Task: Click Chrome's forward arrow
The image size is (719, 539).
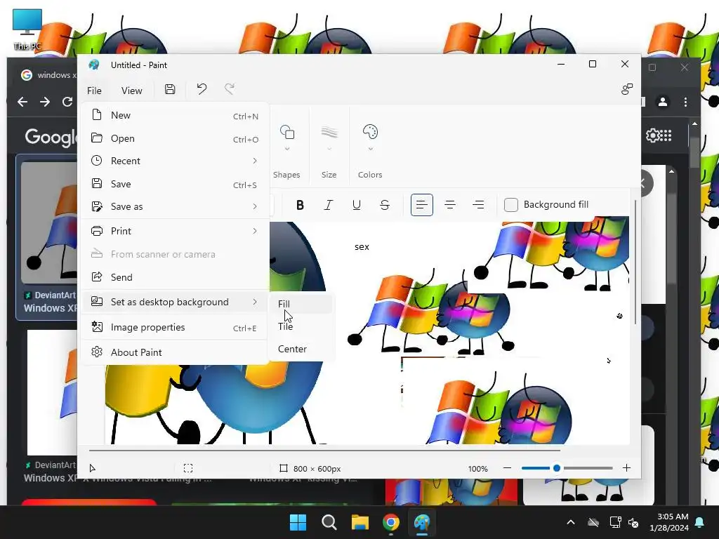Action: tap(45, 102)
